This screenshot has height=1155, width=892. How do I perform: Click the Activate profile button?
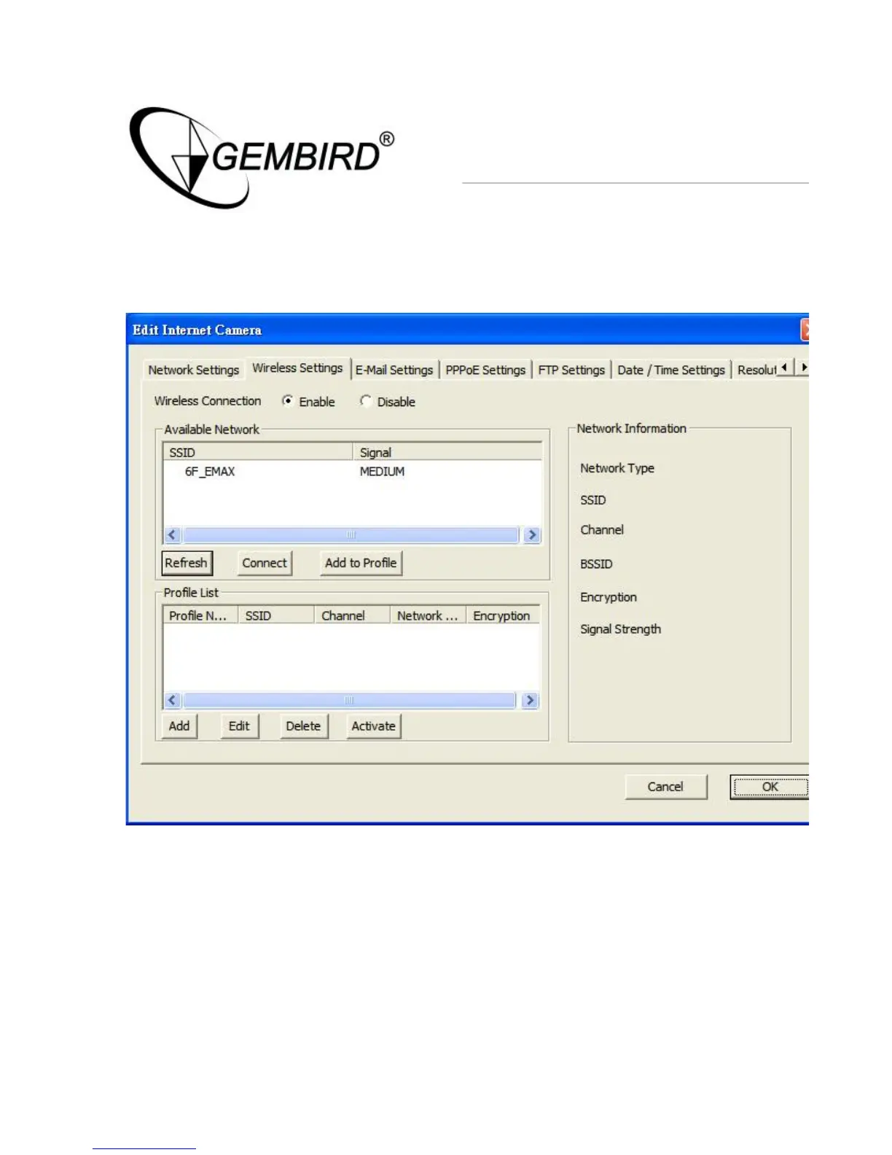coord(373,726)
